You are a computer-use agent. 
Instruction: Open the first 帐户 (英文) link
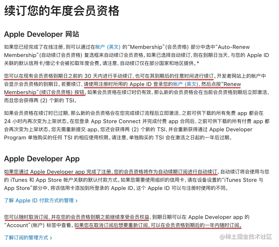point(108,47)
